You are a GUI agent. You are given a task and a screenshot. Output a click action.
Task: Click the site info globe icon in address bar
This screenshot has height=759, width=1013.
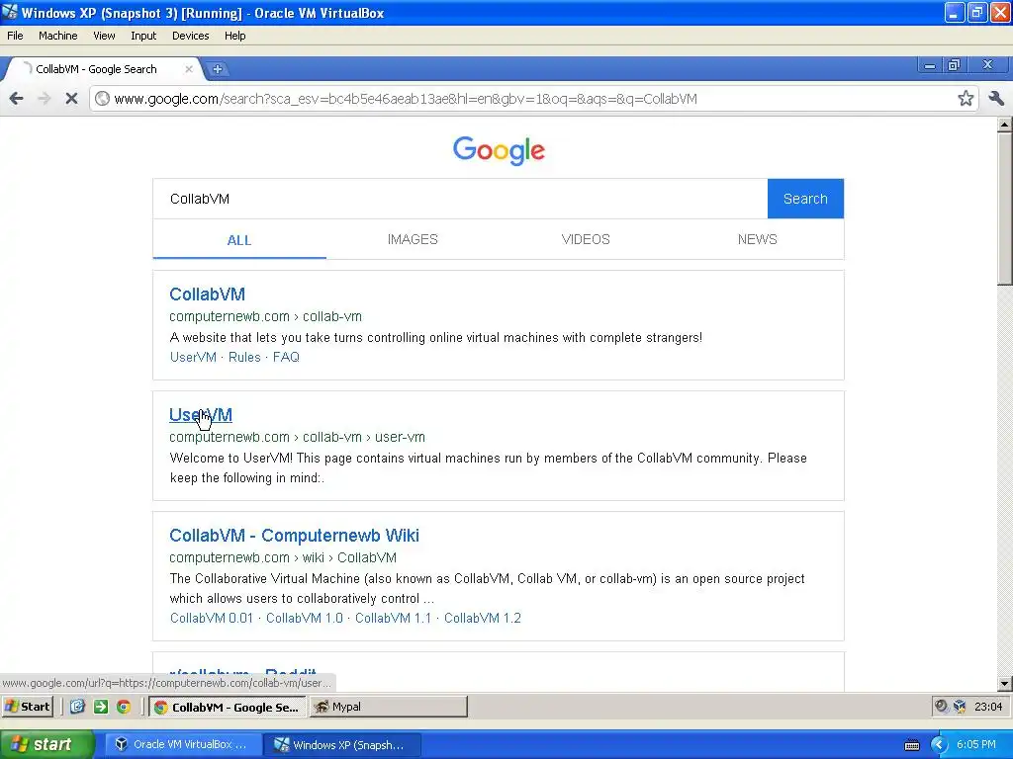[102, 98]
